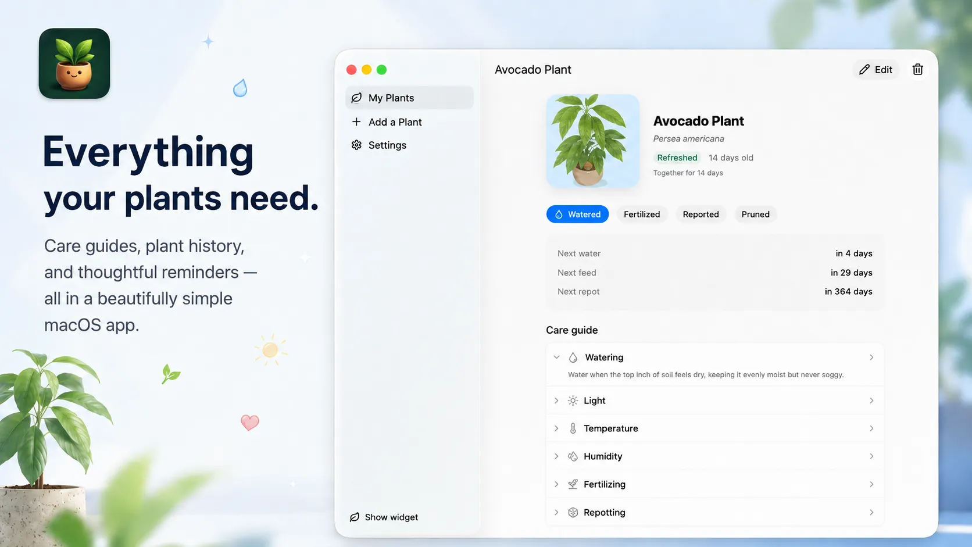972x547 pixels.
Task: Click the plus icon for Add a Plant
Action: pyautogui.click(x=356, y=121)
